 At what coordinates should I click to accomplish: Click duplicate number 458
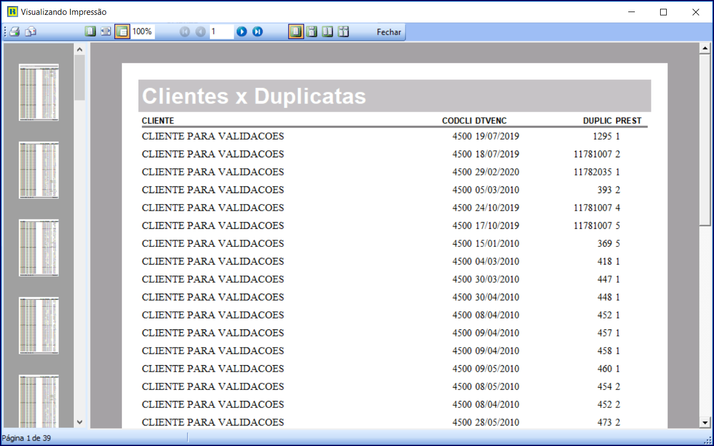pos(605,351)
